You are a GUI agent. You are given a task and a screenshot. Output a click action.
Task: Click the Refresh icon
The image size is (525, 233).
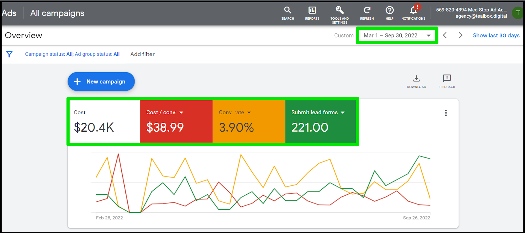367,13
